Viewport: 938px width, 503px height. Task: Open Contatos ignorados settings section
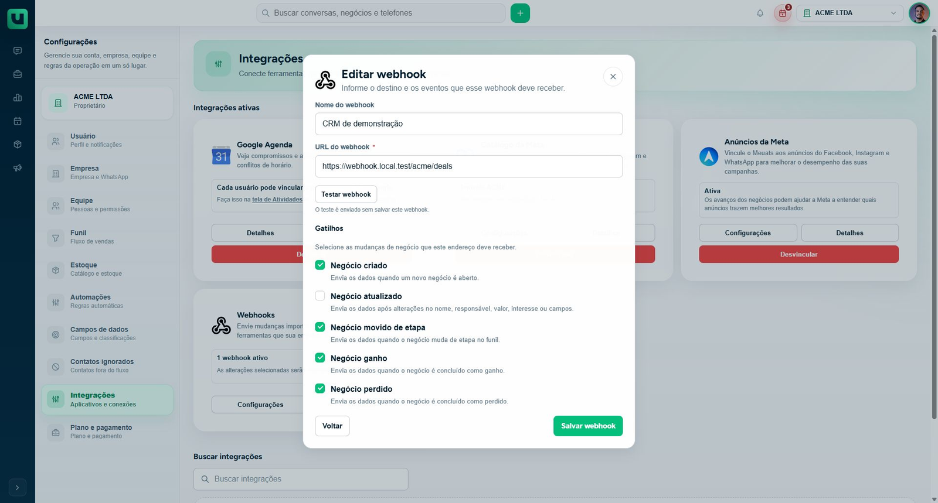point(107,366)
